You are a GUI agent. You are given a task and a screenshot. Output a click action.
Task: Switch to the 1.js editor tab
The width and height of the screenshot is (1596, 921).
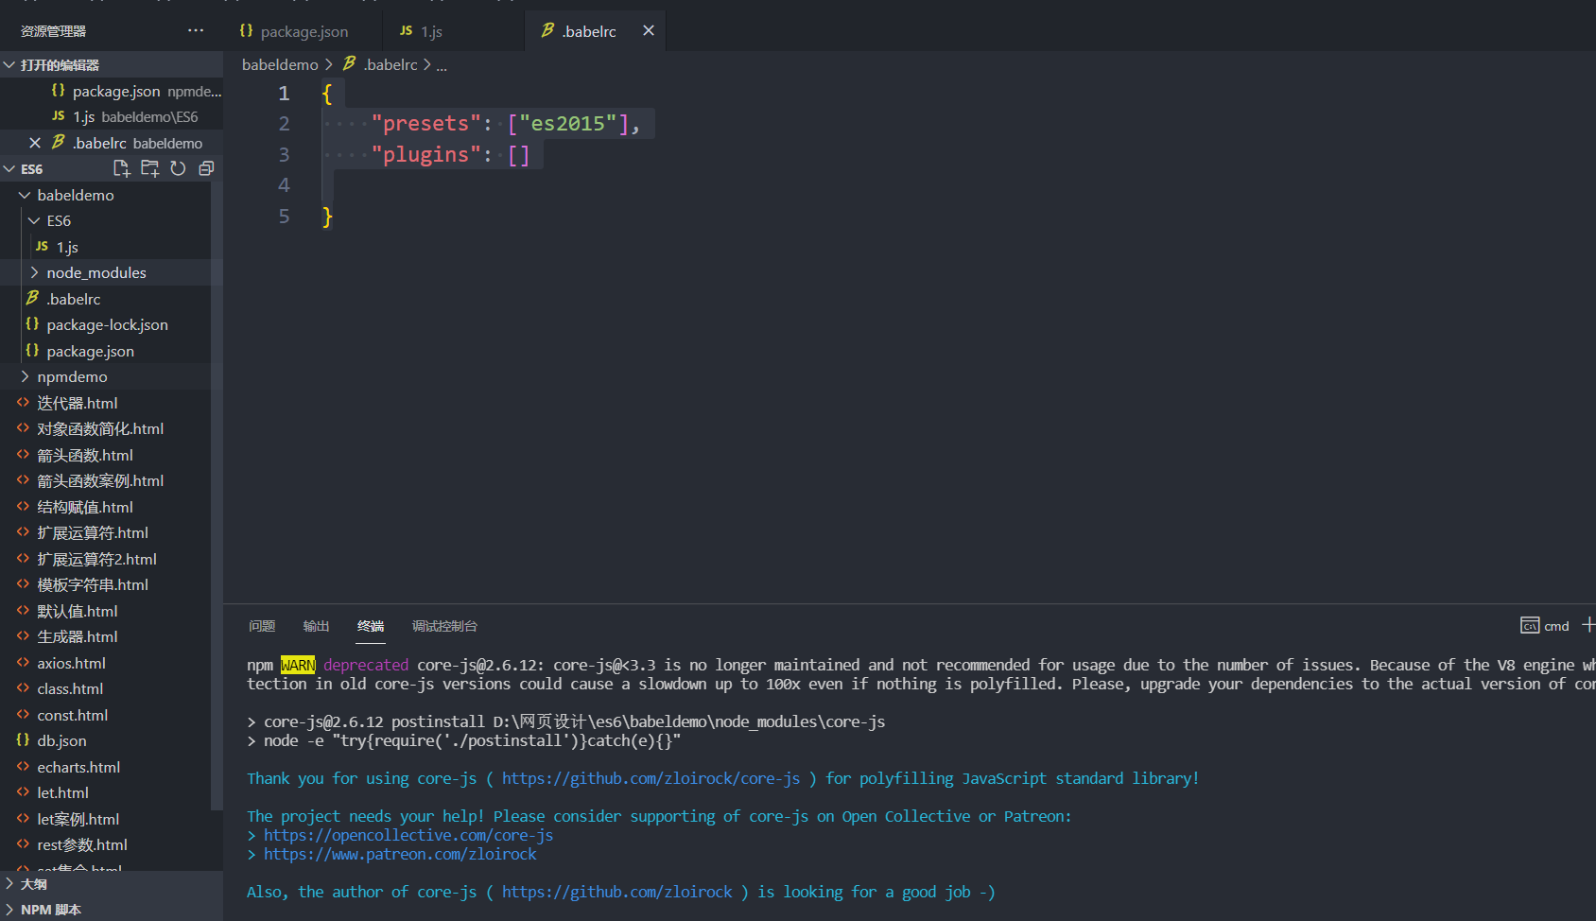pyautogui.click(x=454, y=31)
